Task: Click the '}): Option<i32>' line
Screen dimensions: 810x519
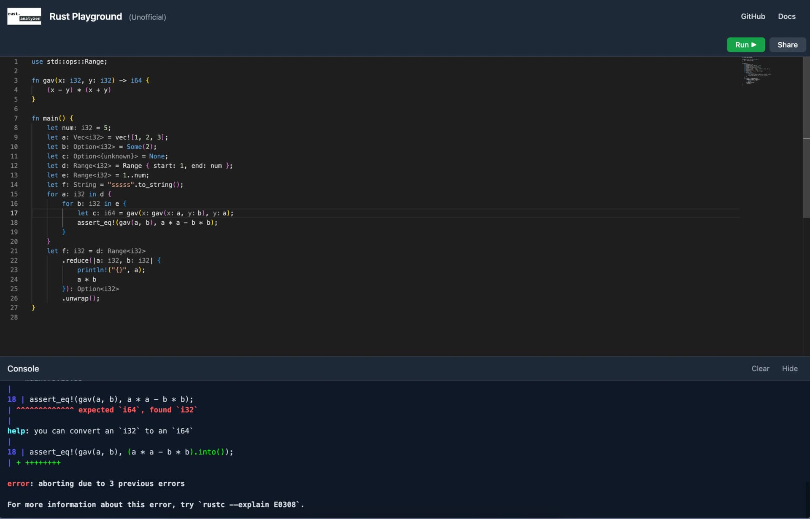Action: pos(90,289)
